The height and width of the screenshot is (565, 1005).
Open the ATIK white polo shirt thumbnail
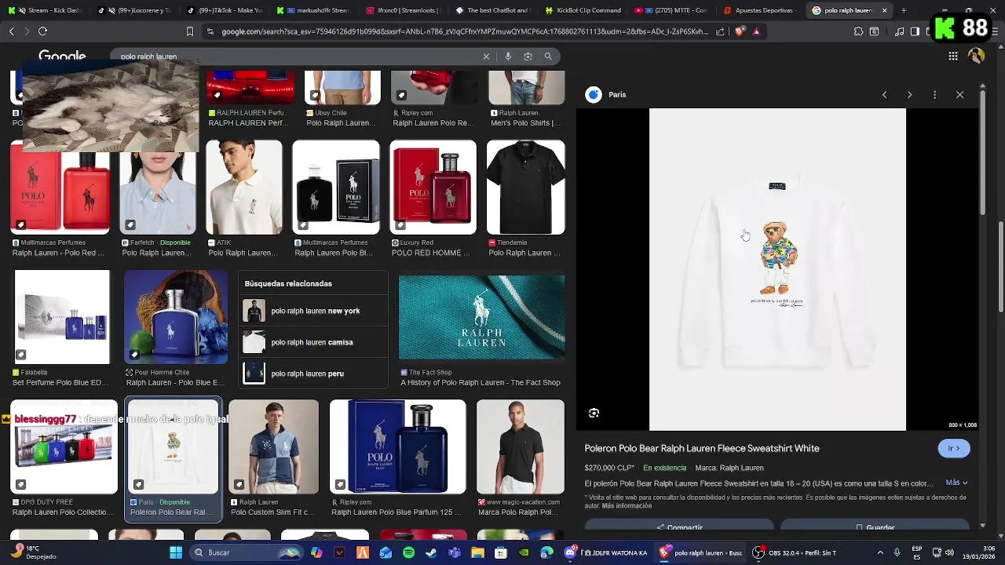[243, 188]
